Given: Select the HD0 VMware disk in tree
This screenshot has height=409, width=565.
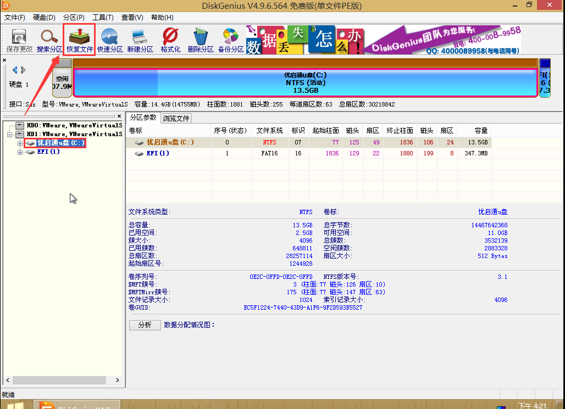Looking at the screenshot, I should (x=71, y=125).
